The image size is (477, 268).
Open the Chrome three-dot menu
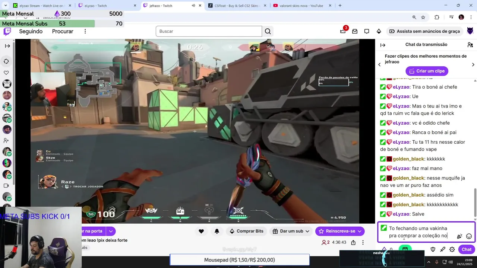click(x=471, y=17)
